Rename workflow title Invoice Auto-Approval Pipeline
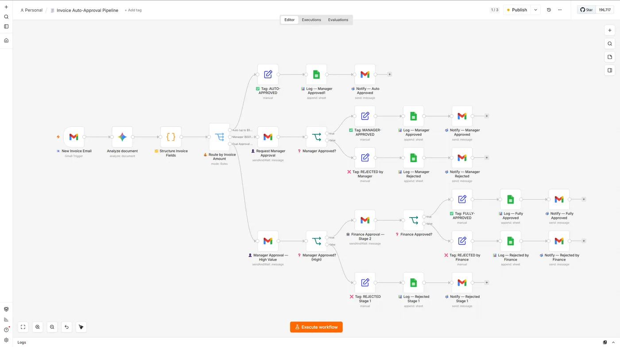Image resolution: width=620 pixels, height=347 pixels. [x=87, y=10]
